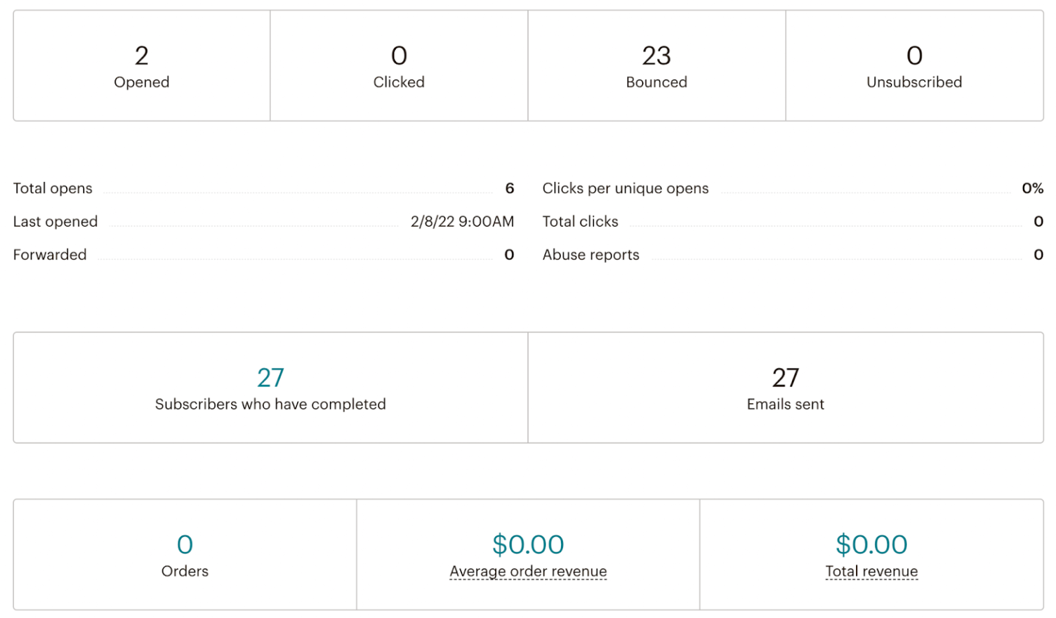Click the Subscribers who have completed card
This screenshot has height=618, width=1056.
point(270,387)
